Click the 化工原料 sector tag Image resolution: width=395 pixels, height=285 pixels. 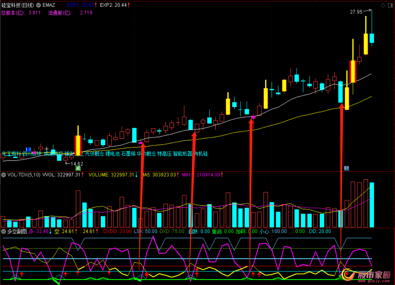[12, 154]
